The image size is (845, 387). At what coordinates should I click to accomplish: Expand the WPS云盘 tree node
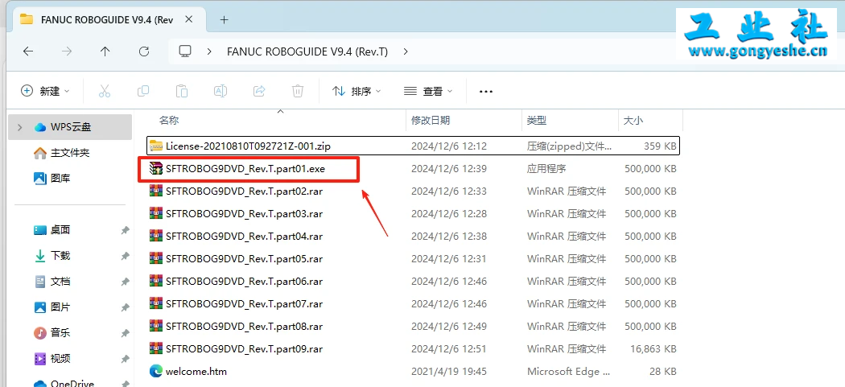(x=20, y=127)
